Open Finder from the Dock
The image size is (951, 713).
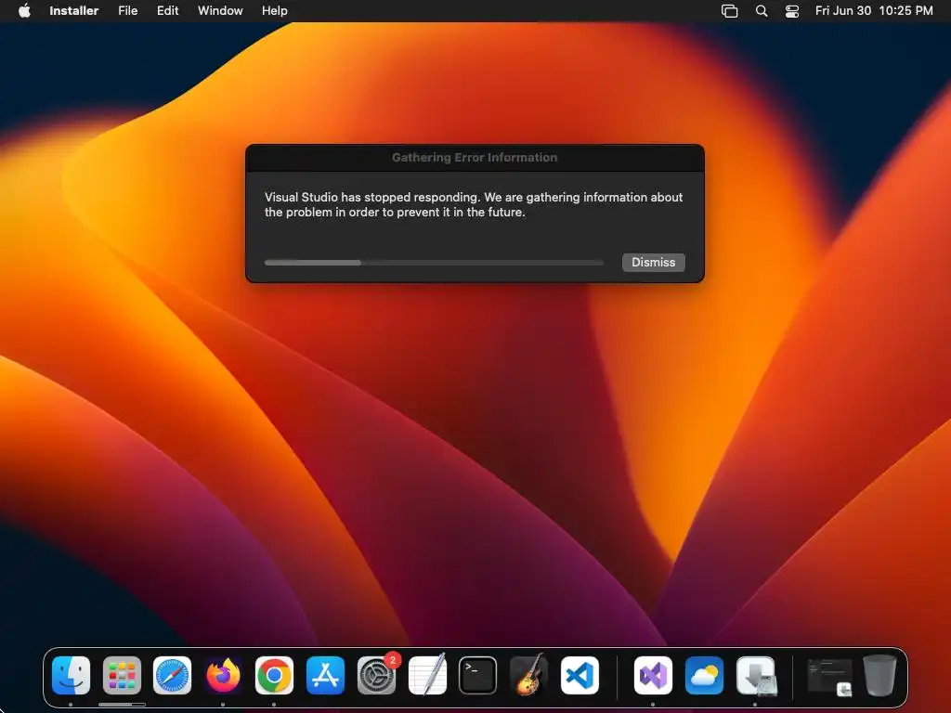tap(71, 676)
